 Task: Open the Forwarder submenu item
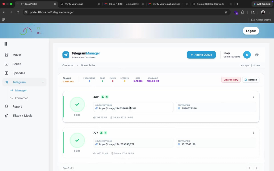21,98
